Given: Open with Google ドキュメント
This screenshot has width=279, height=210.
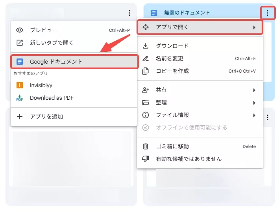Looking at the screenshot, I should pyautogui.click(x=74, y=62).
